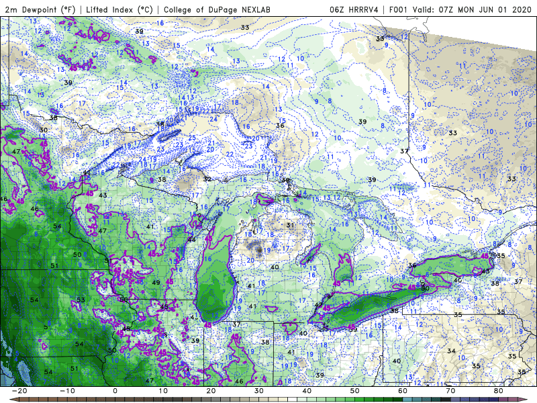Click the '2m Dewpoint (°F)' title text
The width and height of the screenshot is (537, 403).
click(40, 9)
